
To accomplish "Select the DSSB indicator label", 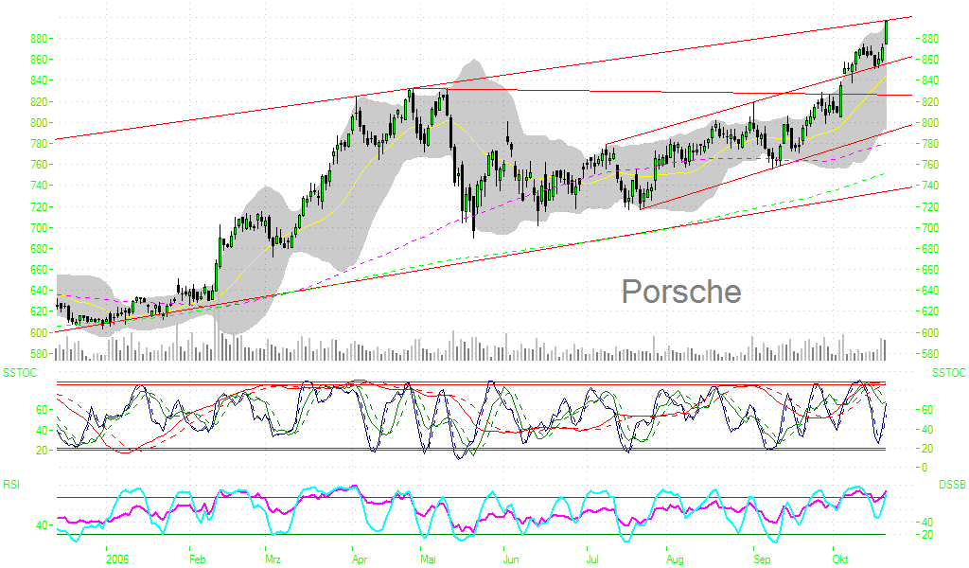I will point(952,485).
